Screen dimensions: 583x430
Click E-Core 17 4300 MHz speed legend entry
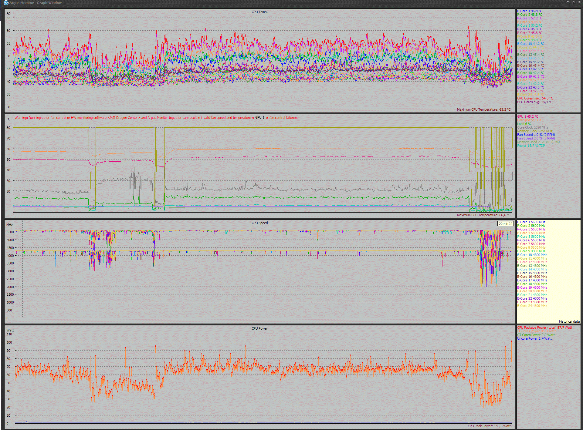[532, 280]
